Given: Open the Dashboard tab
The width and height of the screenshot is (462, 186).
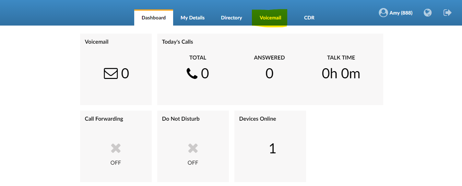Looking at the screenshot, I should 154,18.
